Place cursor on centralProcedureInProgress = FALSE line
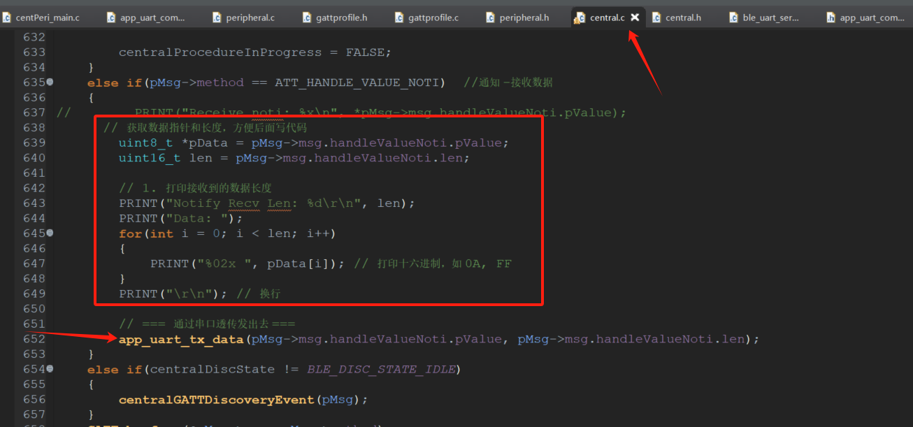 [x=255, y=52]
